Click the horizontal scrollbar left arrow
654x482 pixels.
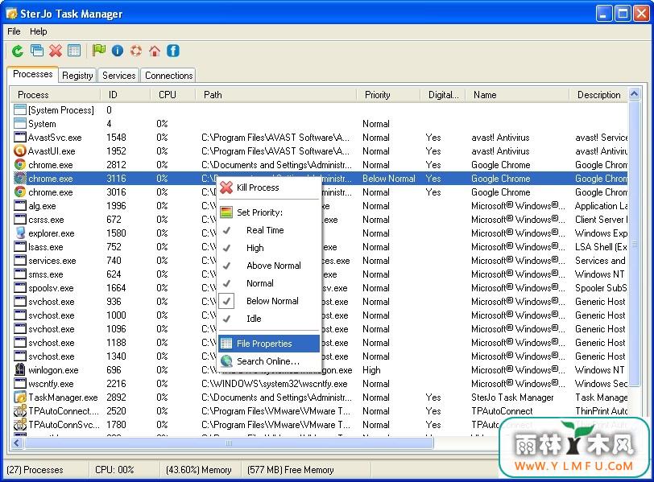click(x=17, y=443)
